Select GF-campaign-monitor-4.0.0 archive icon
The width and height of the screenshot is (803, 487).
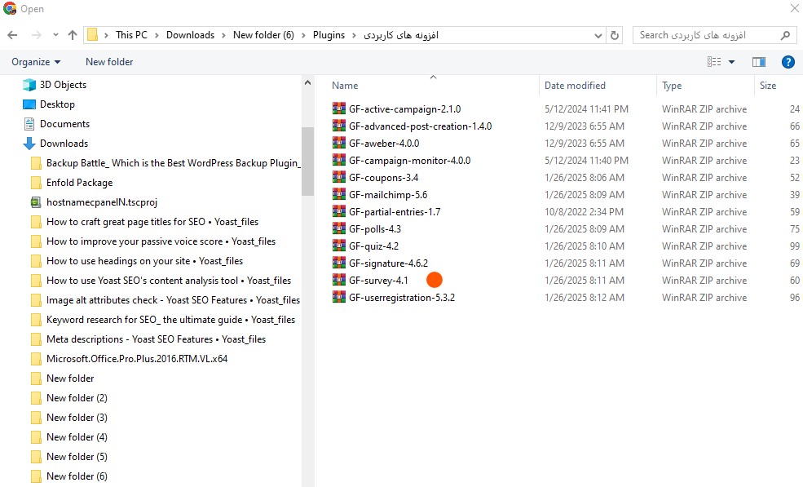[x=339, y=160]
